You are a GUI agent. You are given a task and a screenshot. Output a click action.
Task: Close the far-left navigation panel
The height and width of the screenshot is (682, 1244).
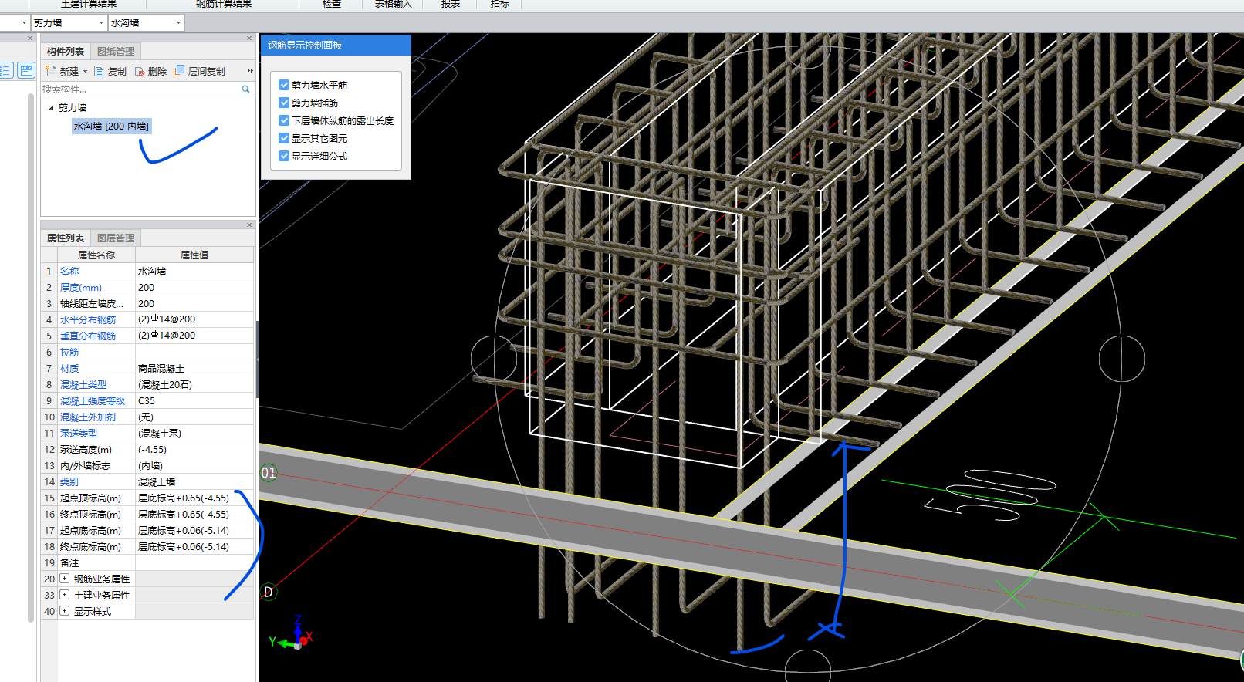point(30,38)
